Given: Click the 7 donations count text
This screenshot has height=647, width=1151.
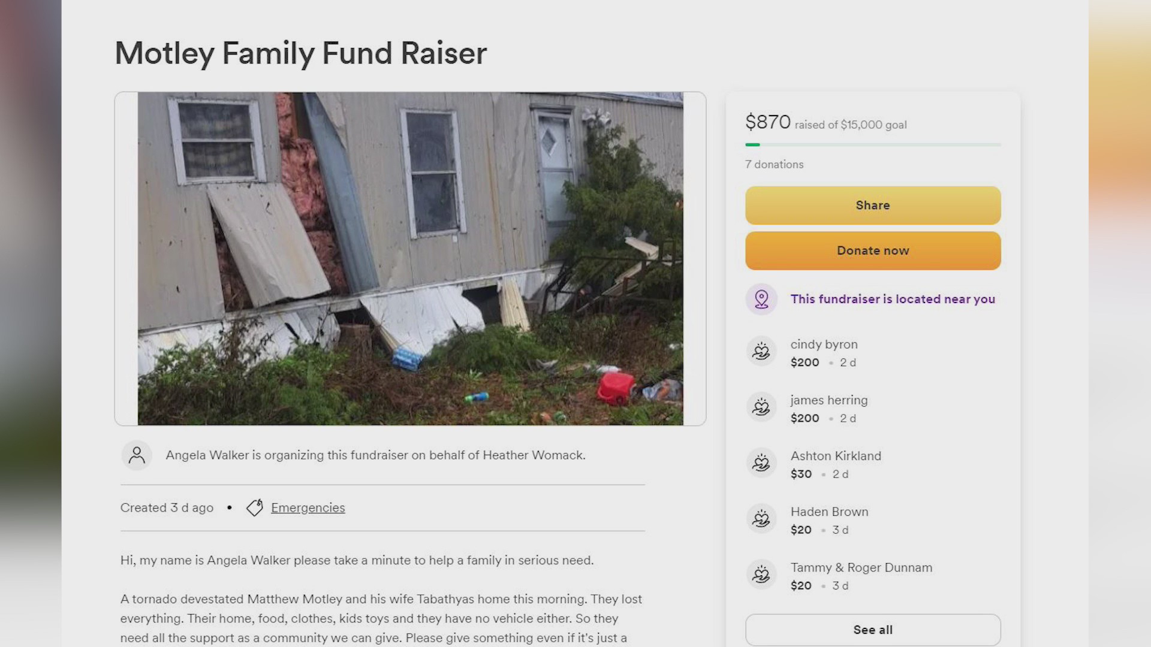Looking at the screenshot, I should coord(774,164).
